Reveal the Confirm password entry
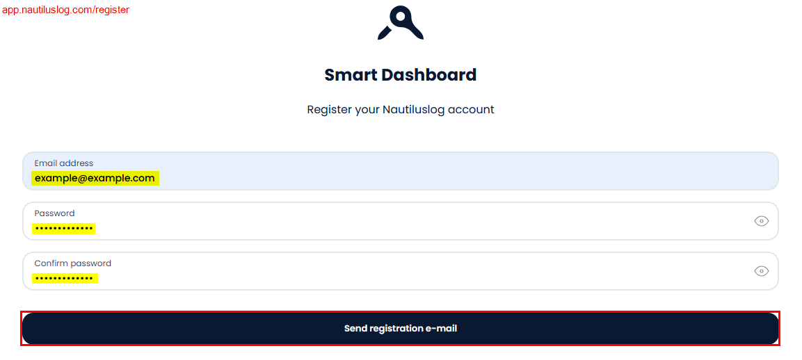The image size is (802, 360). point(762,271)
